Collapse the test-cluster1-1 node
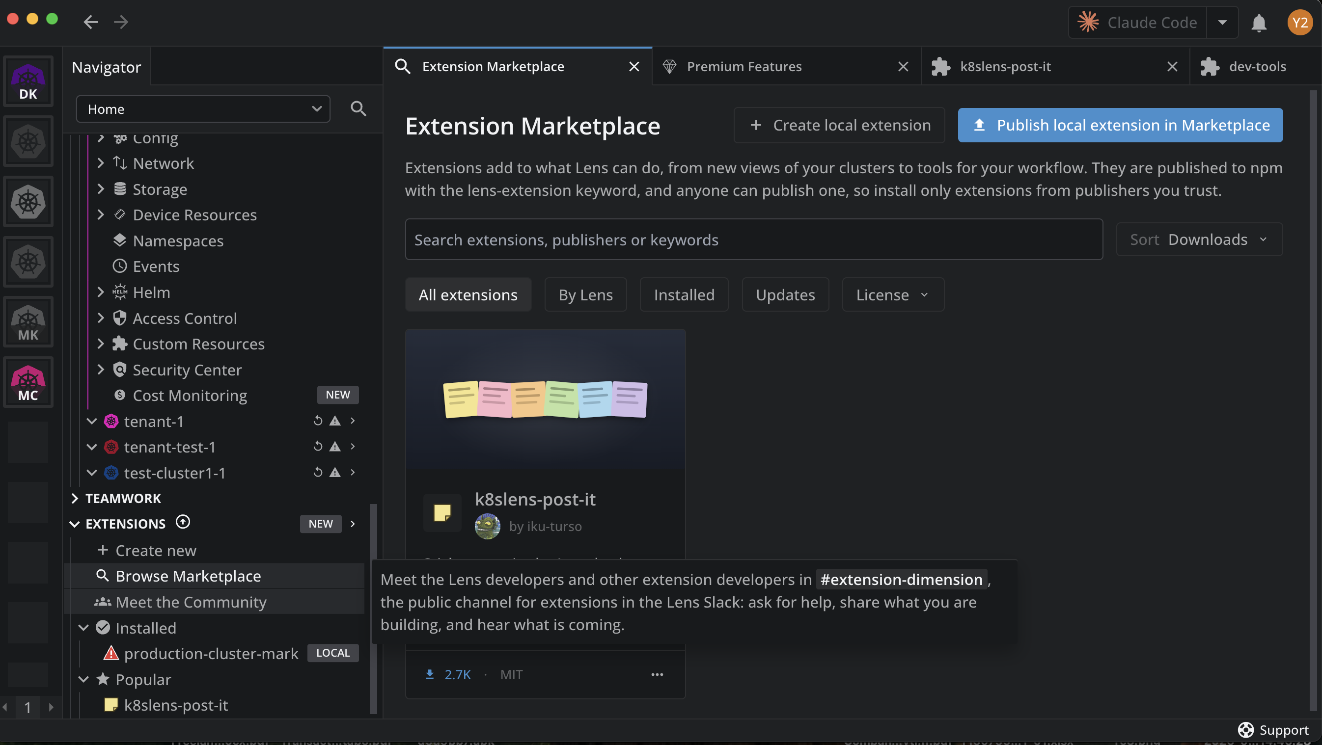Screen dimensions: 1322x745 (x=92, y=472)
